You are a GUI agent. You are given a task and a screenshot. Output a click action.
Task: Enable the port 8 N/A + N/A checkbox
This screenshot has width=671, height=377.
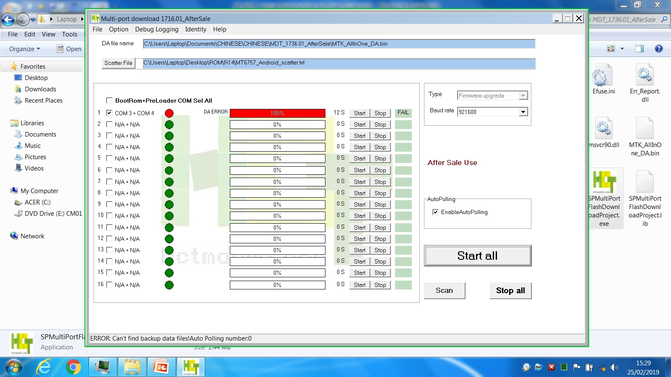[x=109, y=193]
